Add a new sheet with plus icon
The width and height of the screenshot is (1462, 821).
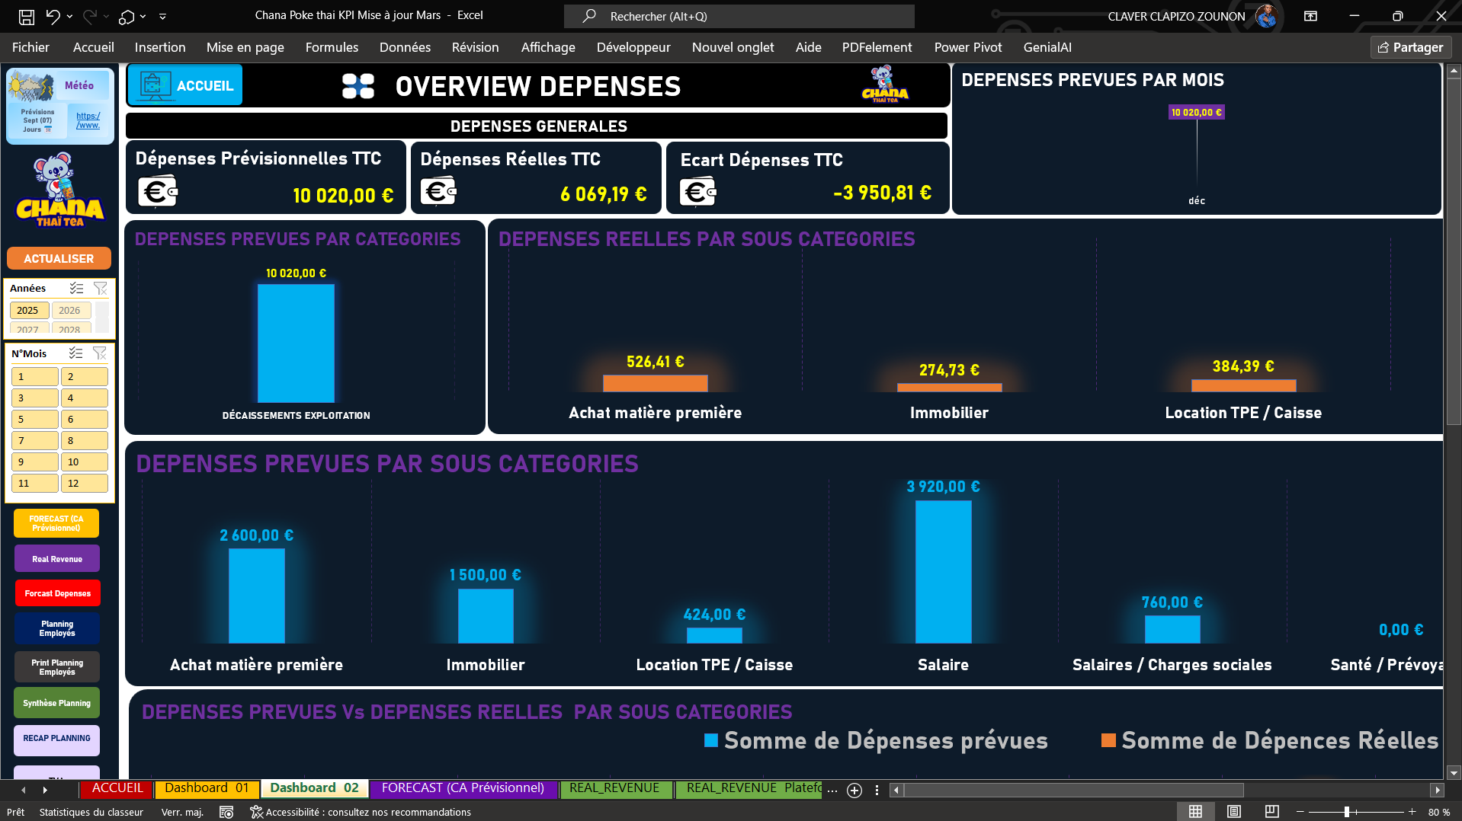click(x=854, y=791)
